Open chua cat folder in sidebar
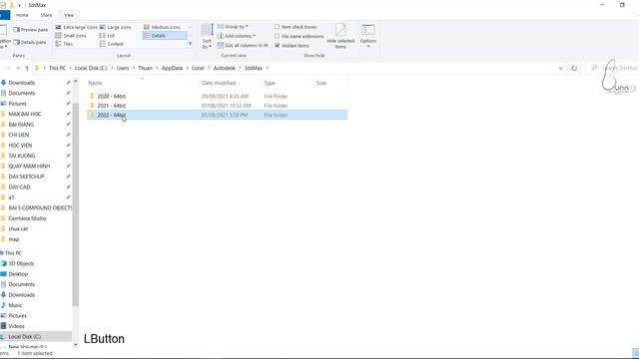The image size is (639, 359). [18, 228]
